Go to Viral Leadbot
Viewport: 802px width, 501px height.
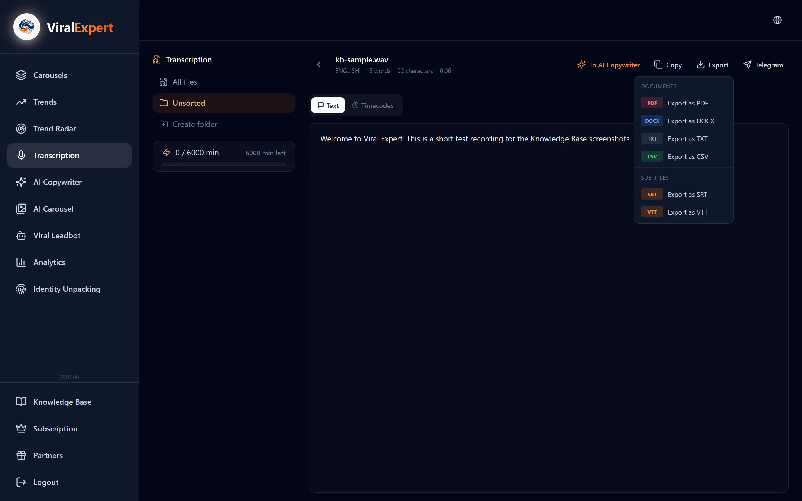click(69, 235)
